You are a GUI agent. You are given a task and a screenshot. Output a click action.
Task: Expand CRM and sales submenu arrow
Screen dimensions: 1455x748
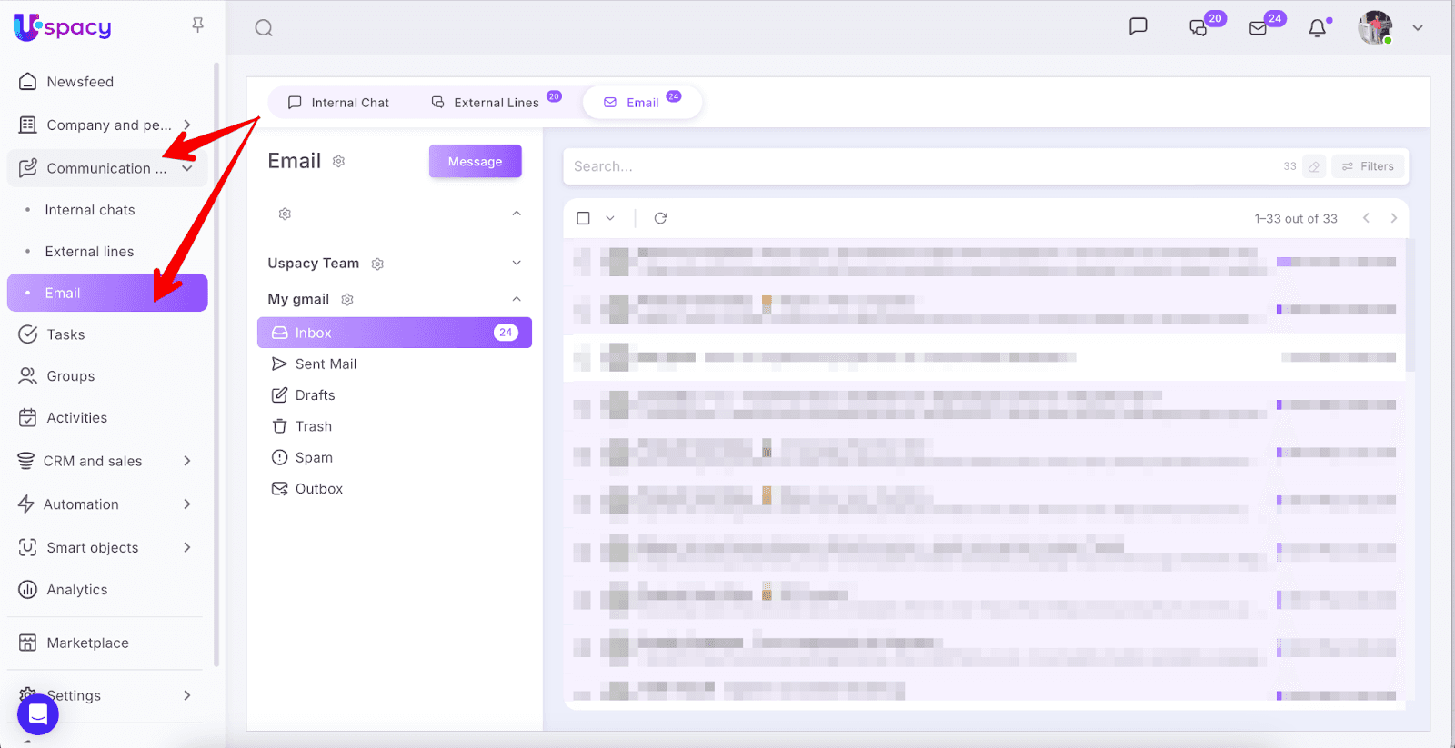click(187, 461)
